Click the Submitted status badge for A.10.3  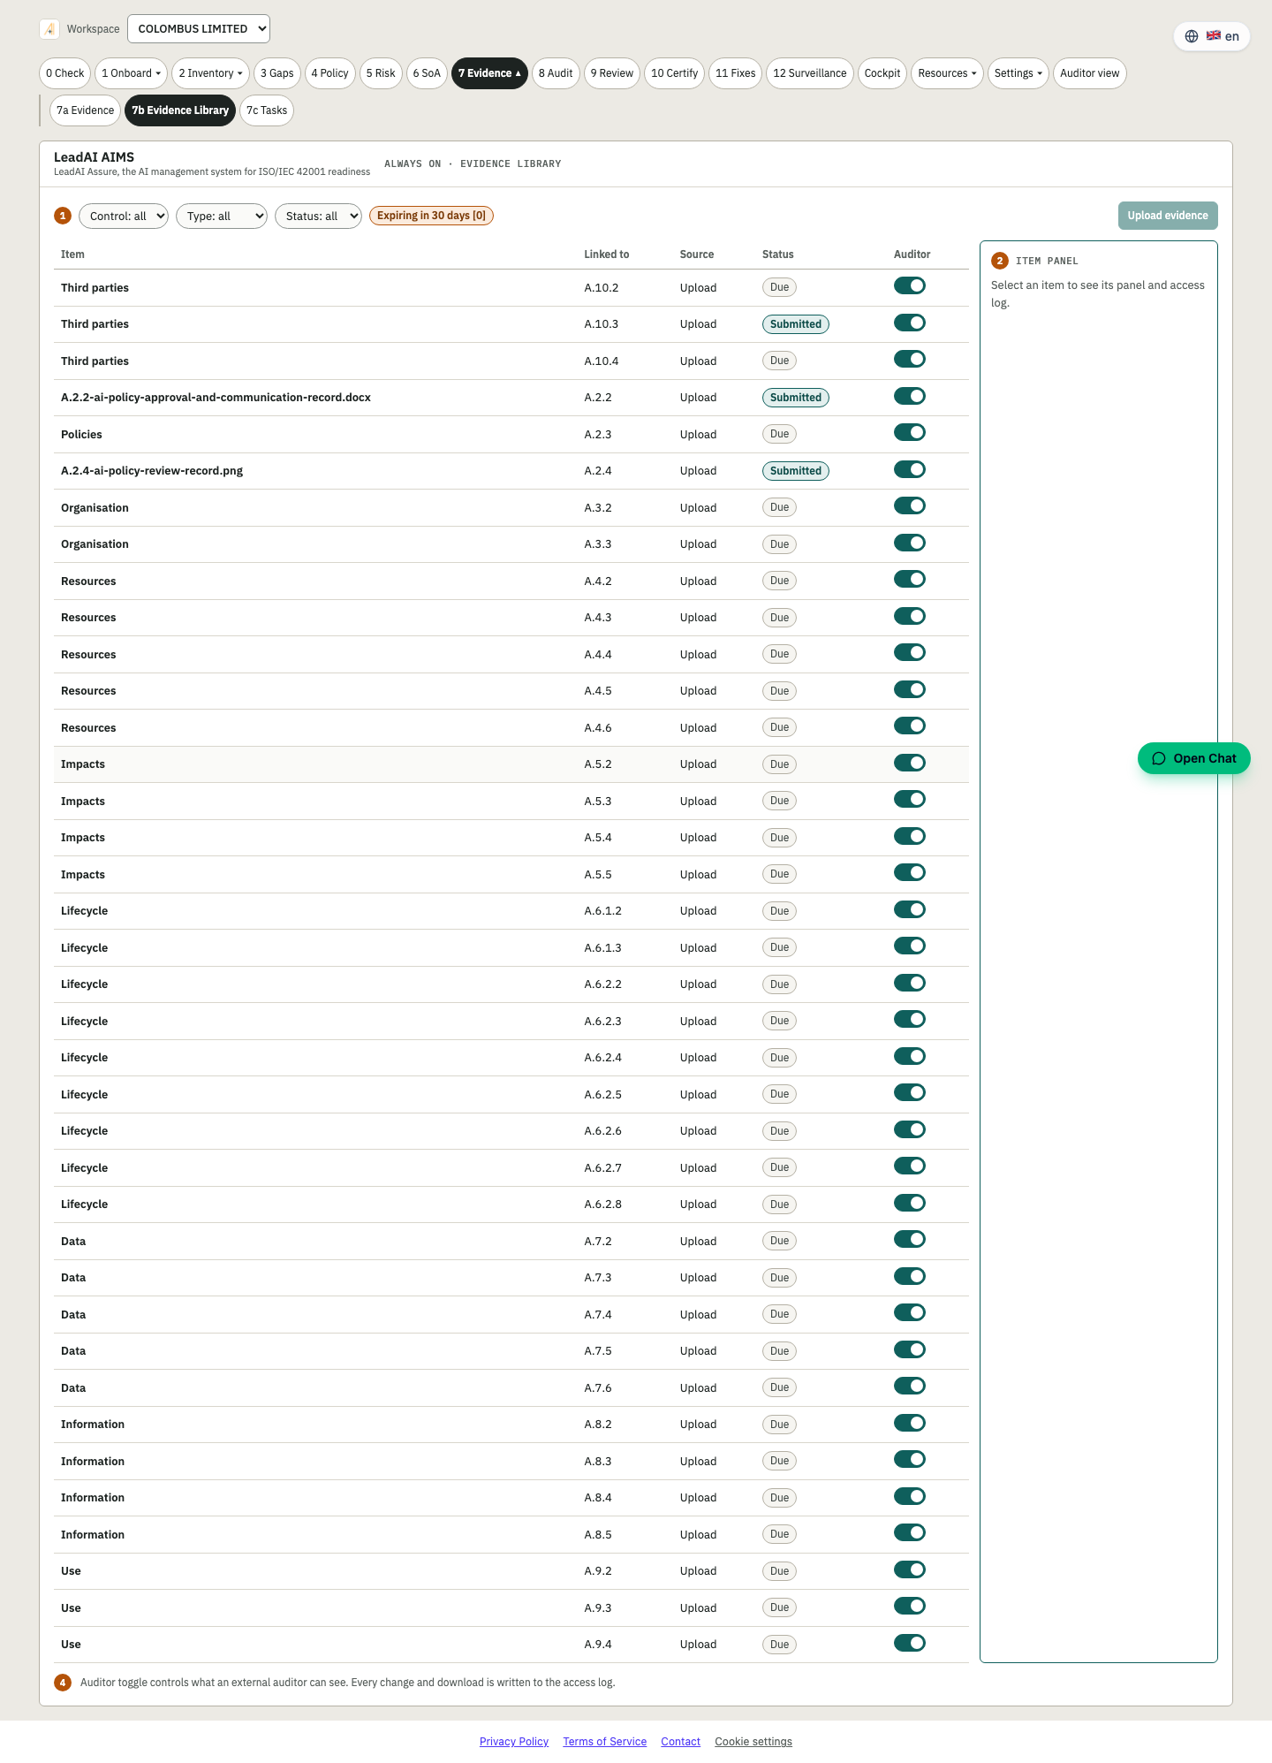[796, 324]
